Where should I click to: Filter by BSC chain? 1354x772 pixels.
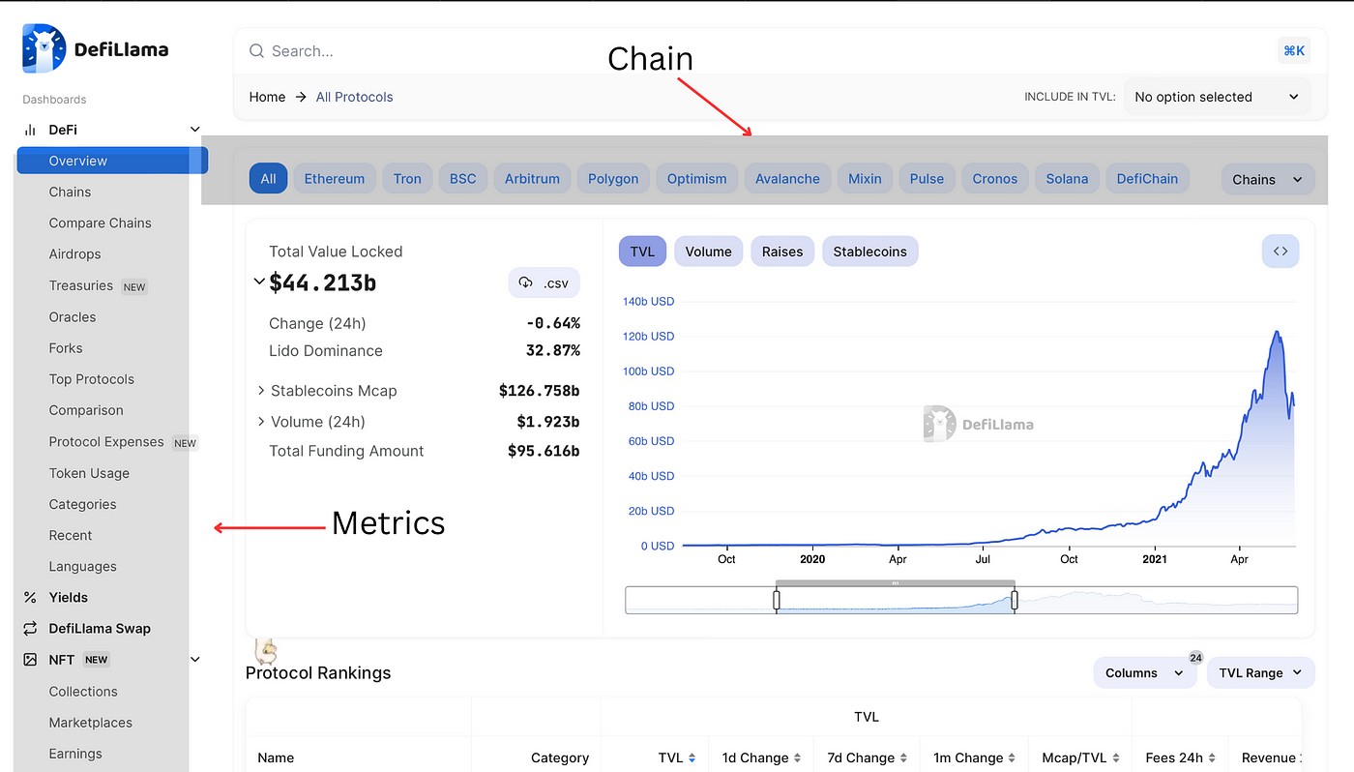coord(463,178)
